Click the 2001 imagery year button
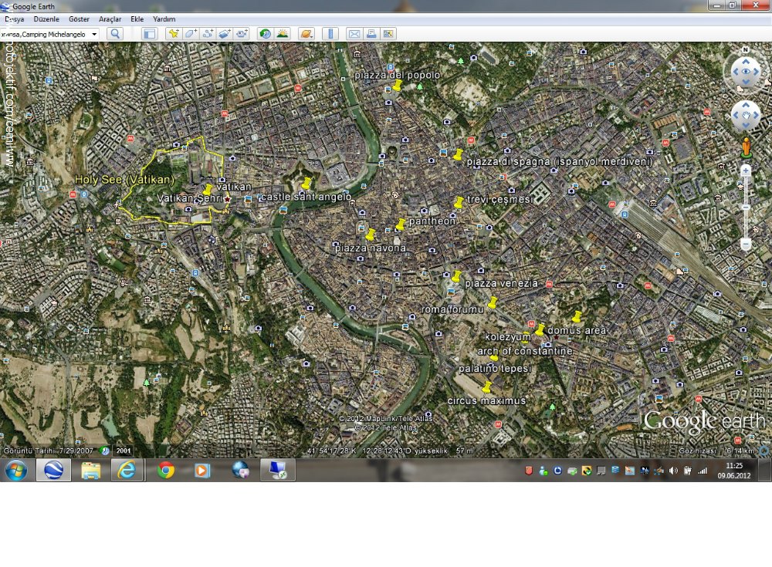772x567 pixels. coord(123,451)
